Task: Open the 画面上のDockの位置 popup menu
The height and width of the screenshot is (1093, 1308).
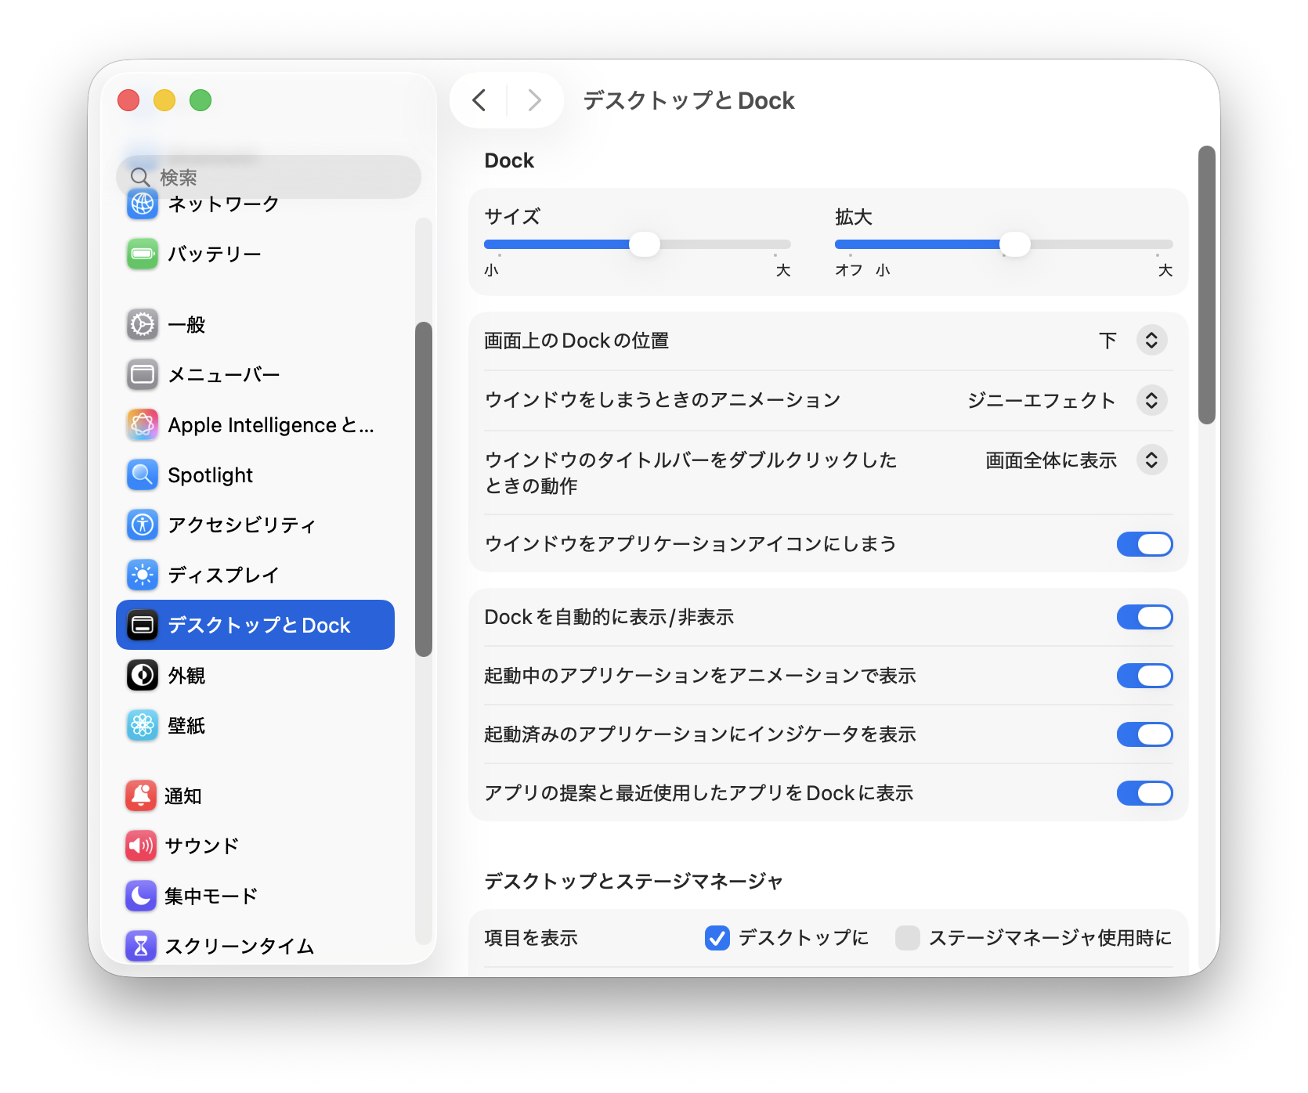Action: tap(1151, 341)
